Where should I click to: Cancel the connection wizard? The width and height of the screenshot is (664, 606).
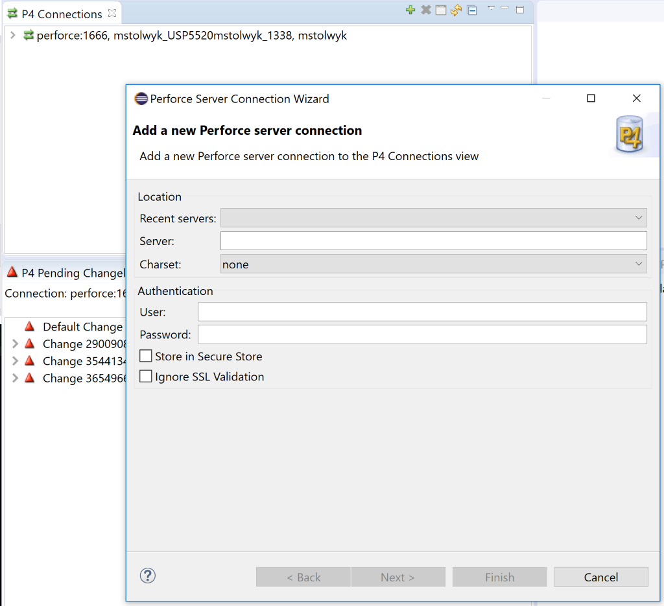601,577
